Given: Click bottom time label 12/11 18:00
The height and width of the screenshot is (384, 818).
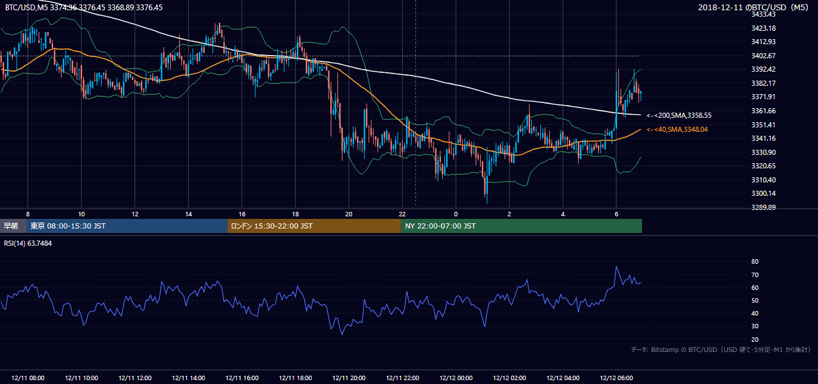Looking at the screenshot, I should [x=295, y=378].
